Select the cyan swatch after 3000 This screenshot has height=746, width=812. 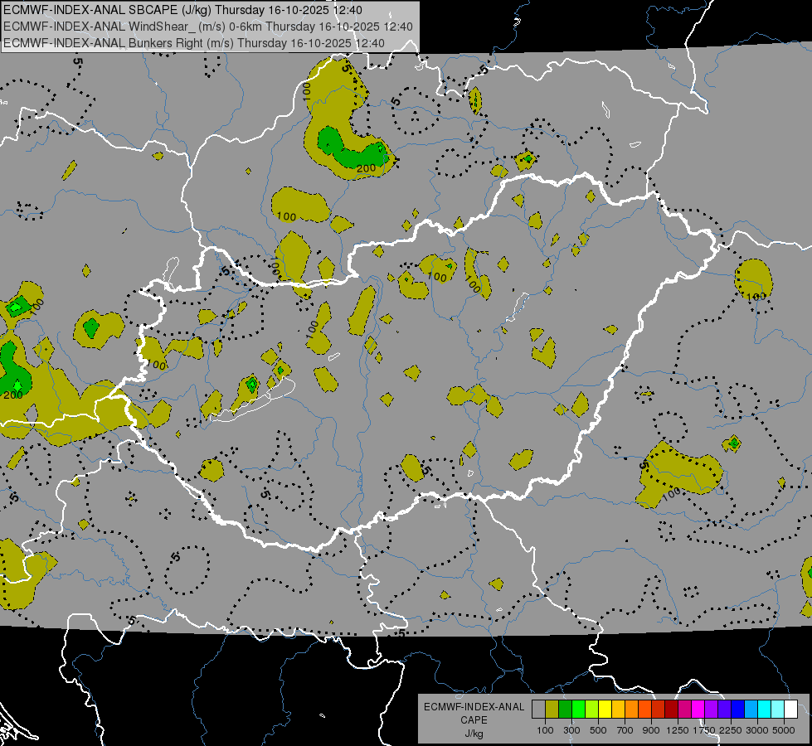tap(764, 710)
